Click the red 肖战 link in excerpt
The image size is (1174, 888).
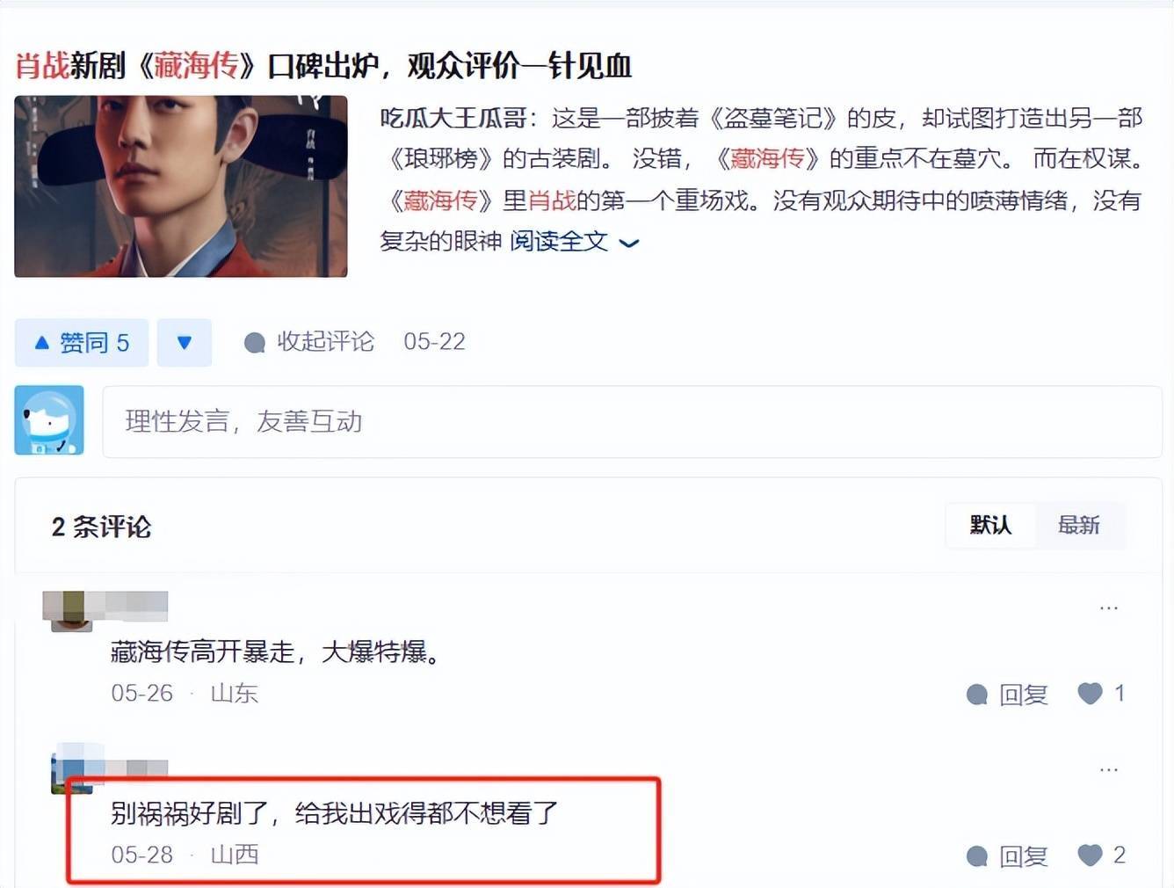[552, 200]
